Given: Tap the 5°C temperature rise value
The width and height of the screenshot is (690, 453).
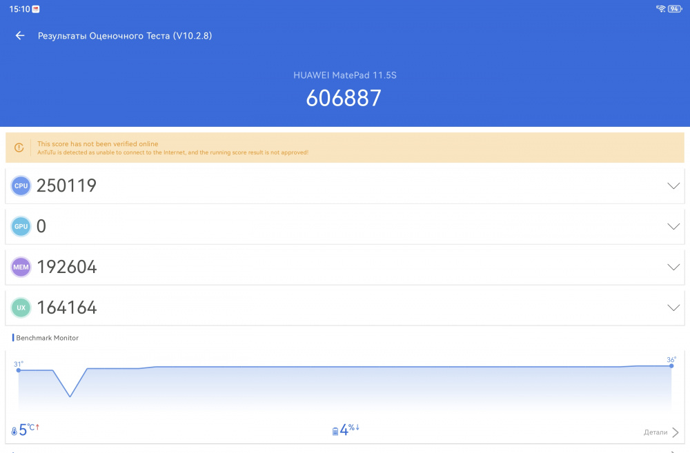Looking at the screenshot, I should pyautogui.click(x=29, y=430).
